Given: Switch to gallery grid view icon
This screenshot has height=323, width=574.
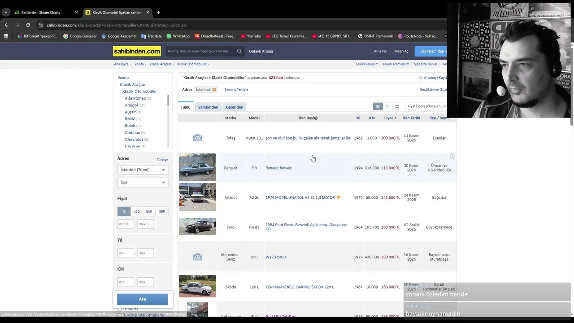Looking at the screenshot, I should pyautogui.click(x=397, y=106).
